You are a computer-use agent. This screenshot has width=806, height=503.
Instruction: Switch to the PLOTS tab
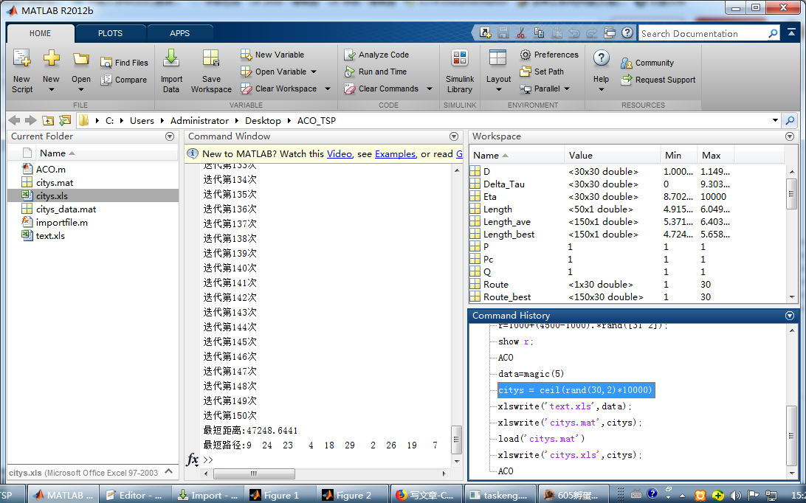click(x=111, y=33)
